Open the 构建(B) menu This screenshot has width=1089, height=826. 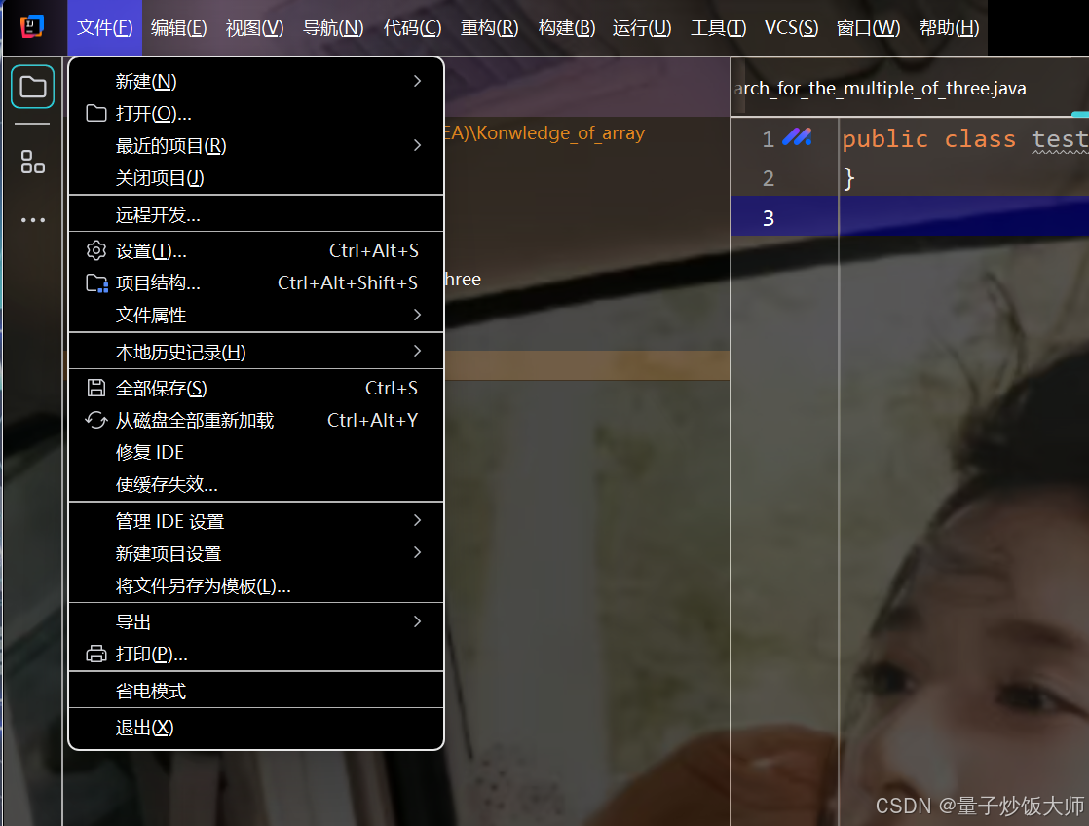click(567, 28)
